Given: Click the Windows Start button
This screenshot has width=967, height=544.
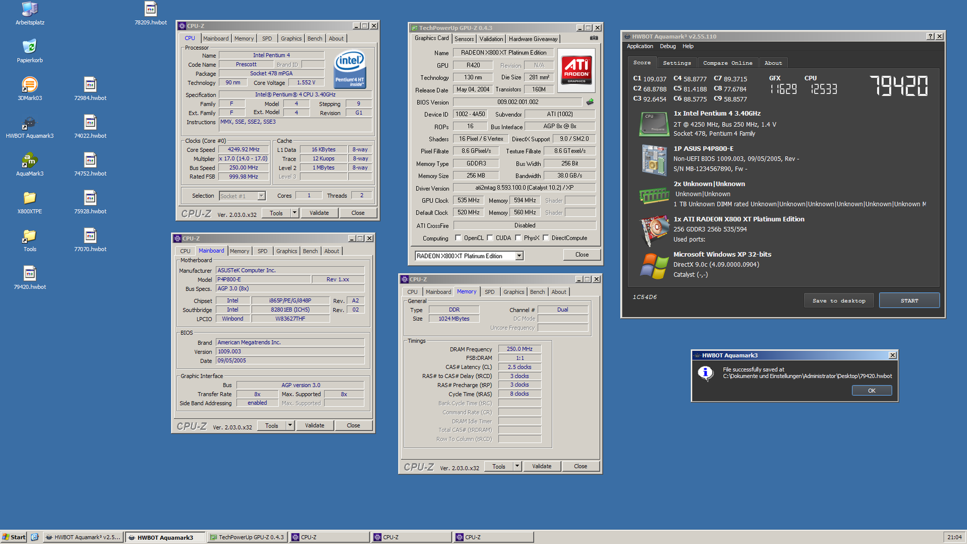Looking at the screenshot, I should tap(14, 537).
